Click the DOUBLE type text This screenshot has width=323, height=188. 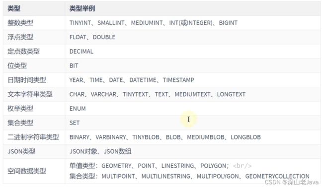(104, 37)
